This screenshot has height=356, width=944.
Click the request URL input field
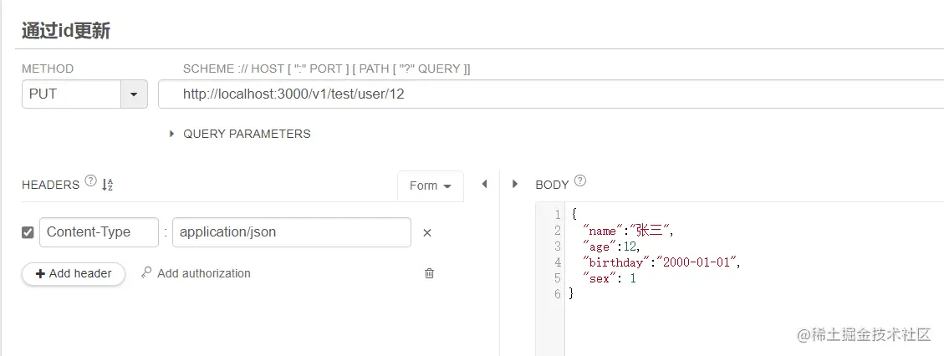click(x=543, y=94)
